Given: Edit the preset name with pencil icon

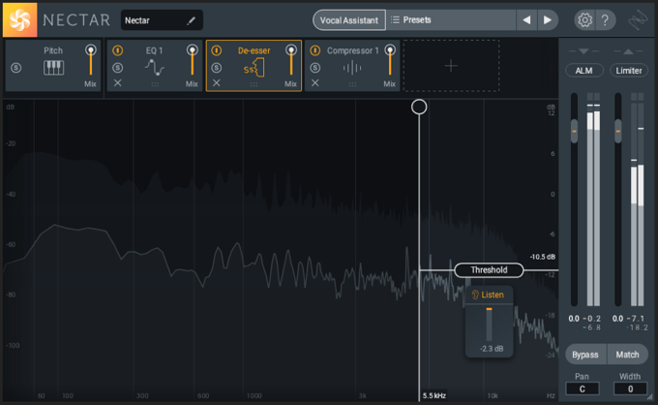Looking at the screenshot, I should point(191,20).
